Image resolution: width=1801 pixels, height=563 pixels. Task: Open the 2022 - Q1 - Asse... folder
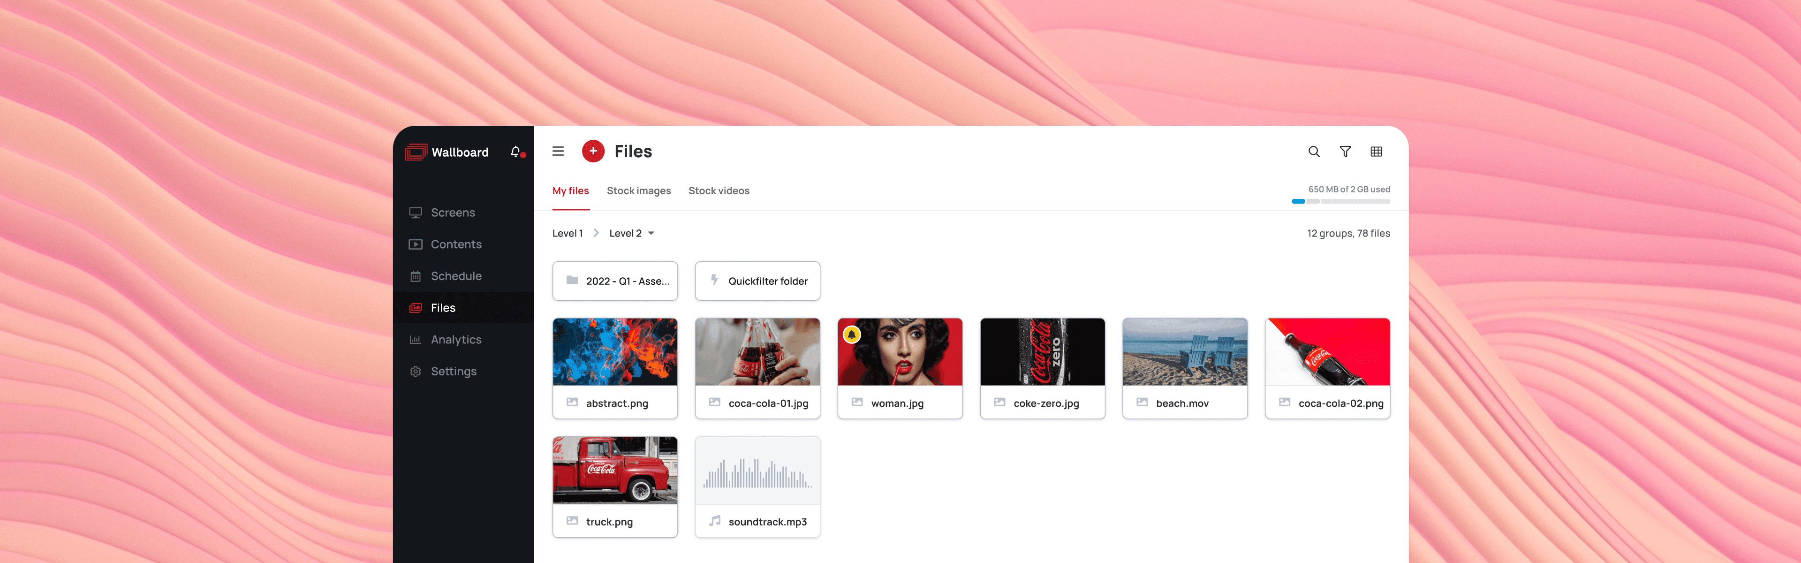click(614, 281)
